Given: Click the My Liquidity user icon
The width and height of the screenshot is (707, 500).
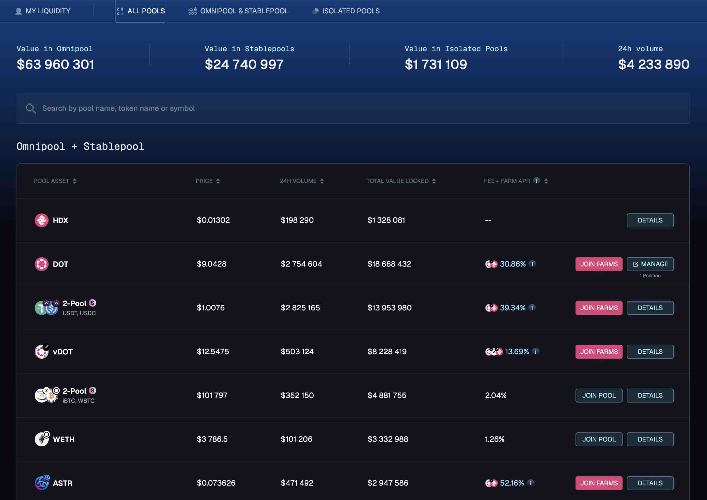Looking at the screenshot, I should pyautogui.click(x=19, y=11).
